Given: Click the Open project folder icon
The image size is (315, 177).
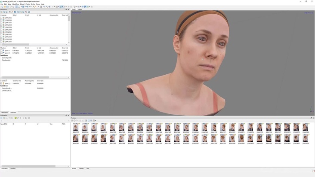Looking at the screenshot, I should [x=5, y=6].
